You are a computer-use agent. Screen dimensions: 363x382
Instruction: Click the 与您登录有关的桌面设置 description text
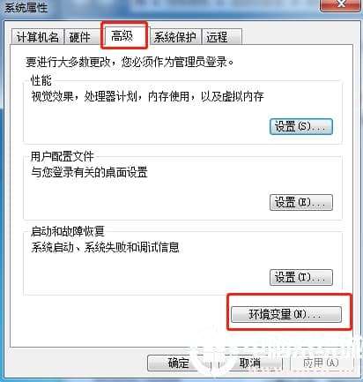[x=89, y=172]
